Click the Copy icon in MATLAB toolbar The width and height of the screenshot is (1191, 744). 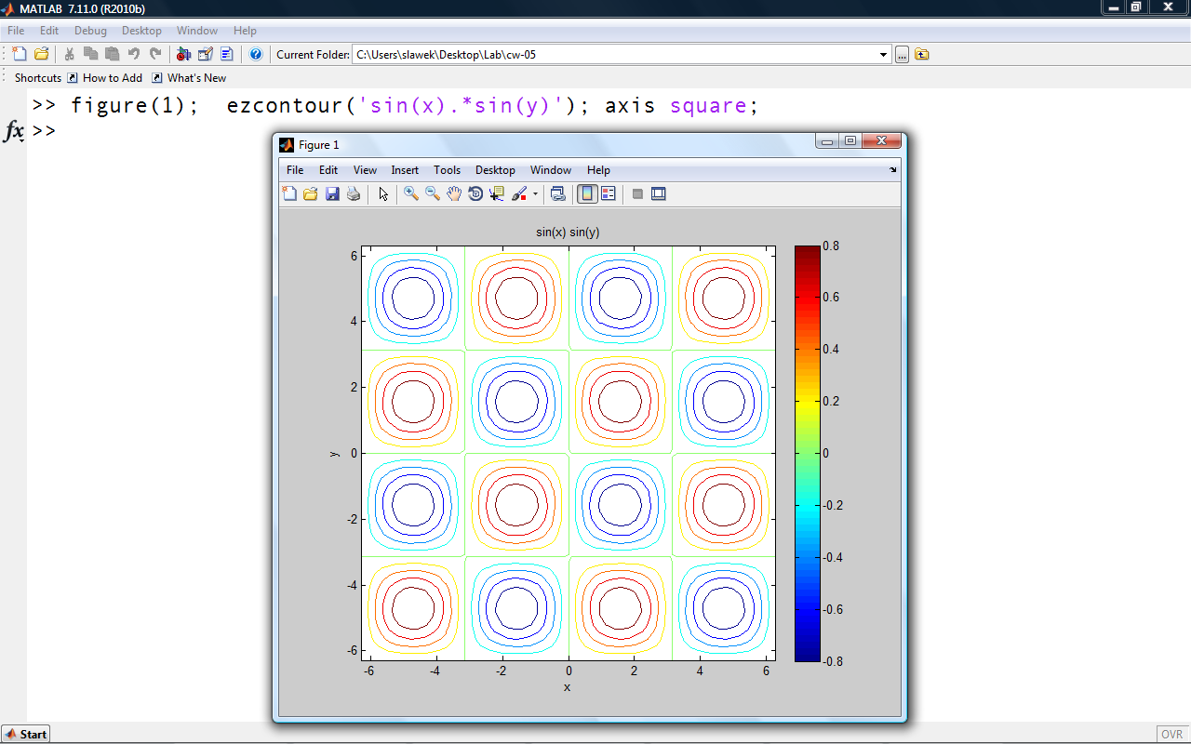pos(90,54)
